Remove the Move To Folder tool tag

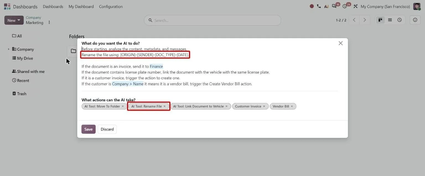tap(123, 106)
